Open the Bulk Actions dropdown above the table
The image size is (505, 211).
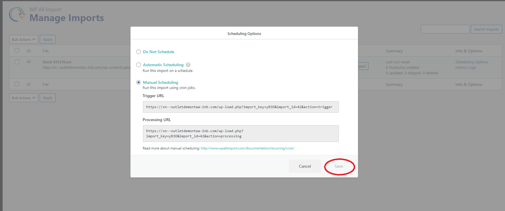click(23, 39)
